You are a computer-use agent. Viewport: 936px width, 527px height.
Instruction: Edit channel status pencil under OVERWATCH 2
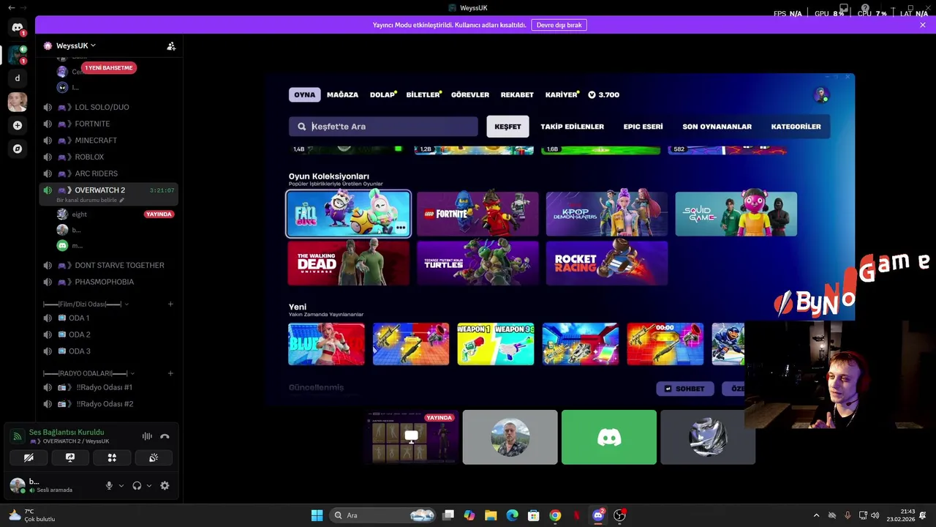(122, 200)
